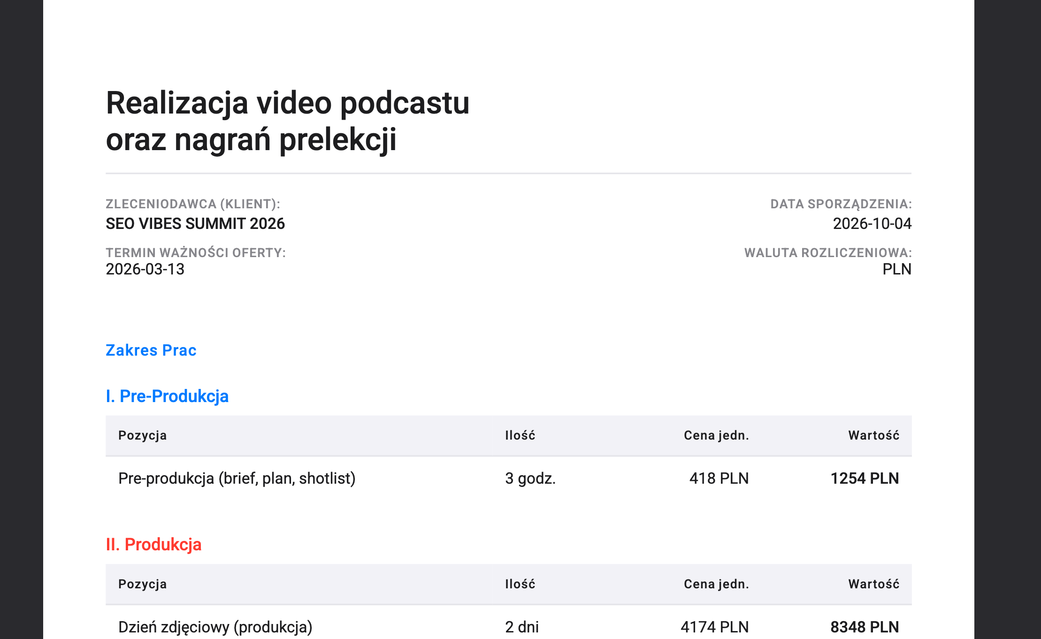Image resolution: width=1041 pixels, height=639 pixels.
Task: Click the date '2026-10-04'
Action: click(x=872, y=223)
